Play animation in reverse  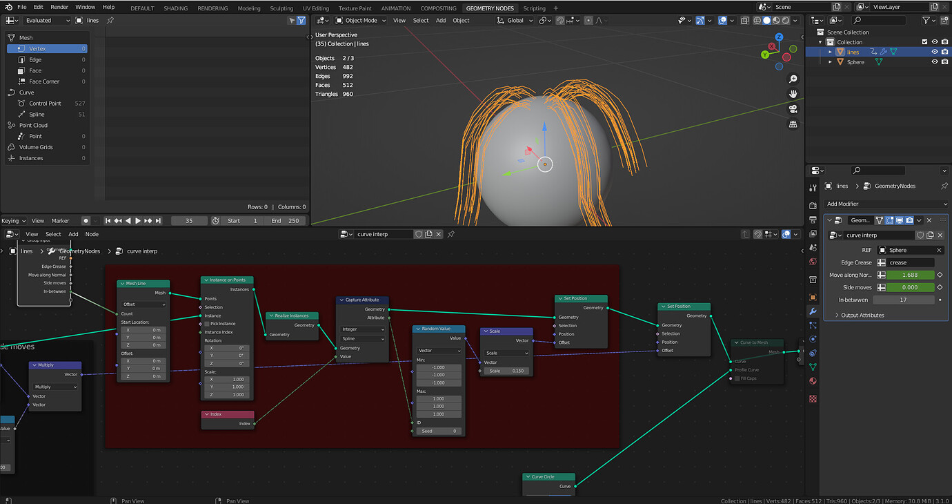tap(128, 221)
